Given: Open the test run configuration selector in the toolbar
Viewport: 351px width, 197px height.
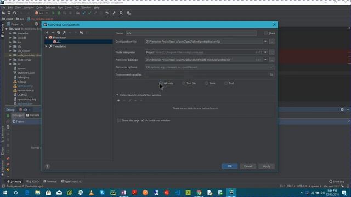Looking at the screenshot, I should click(x=42, y=13).
